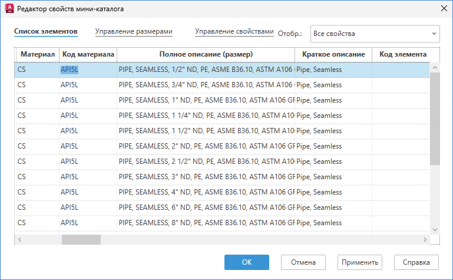Click the Материал column header
The width and height of the screenshot is (453, 280).
37,54
